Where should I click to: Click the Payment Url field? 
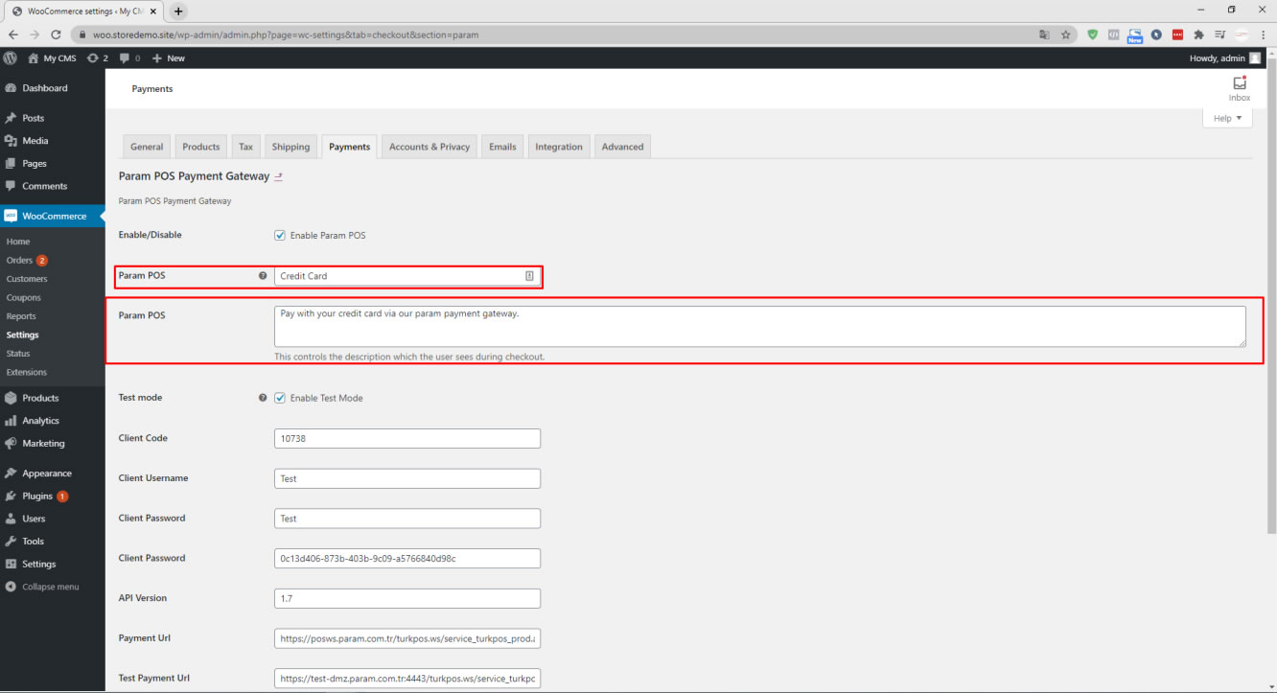click(x=407, y=638)
